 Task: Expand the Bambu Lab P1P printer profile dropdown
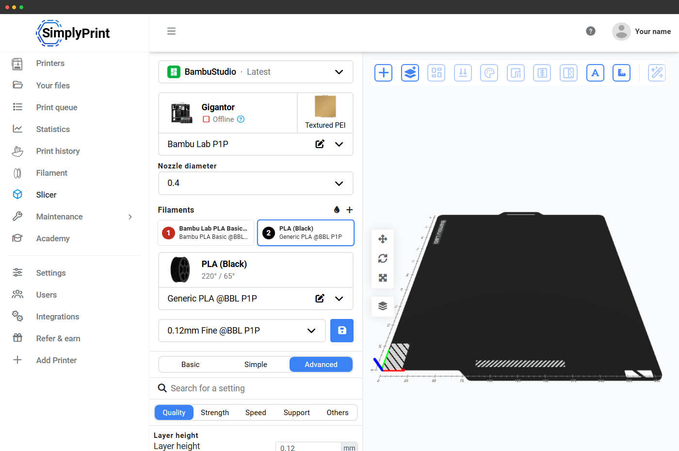pos(339,144)
